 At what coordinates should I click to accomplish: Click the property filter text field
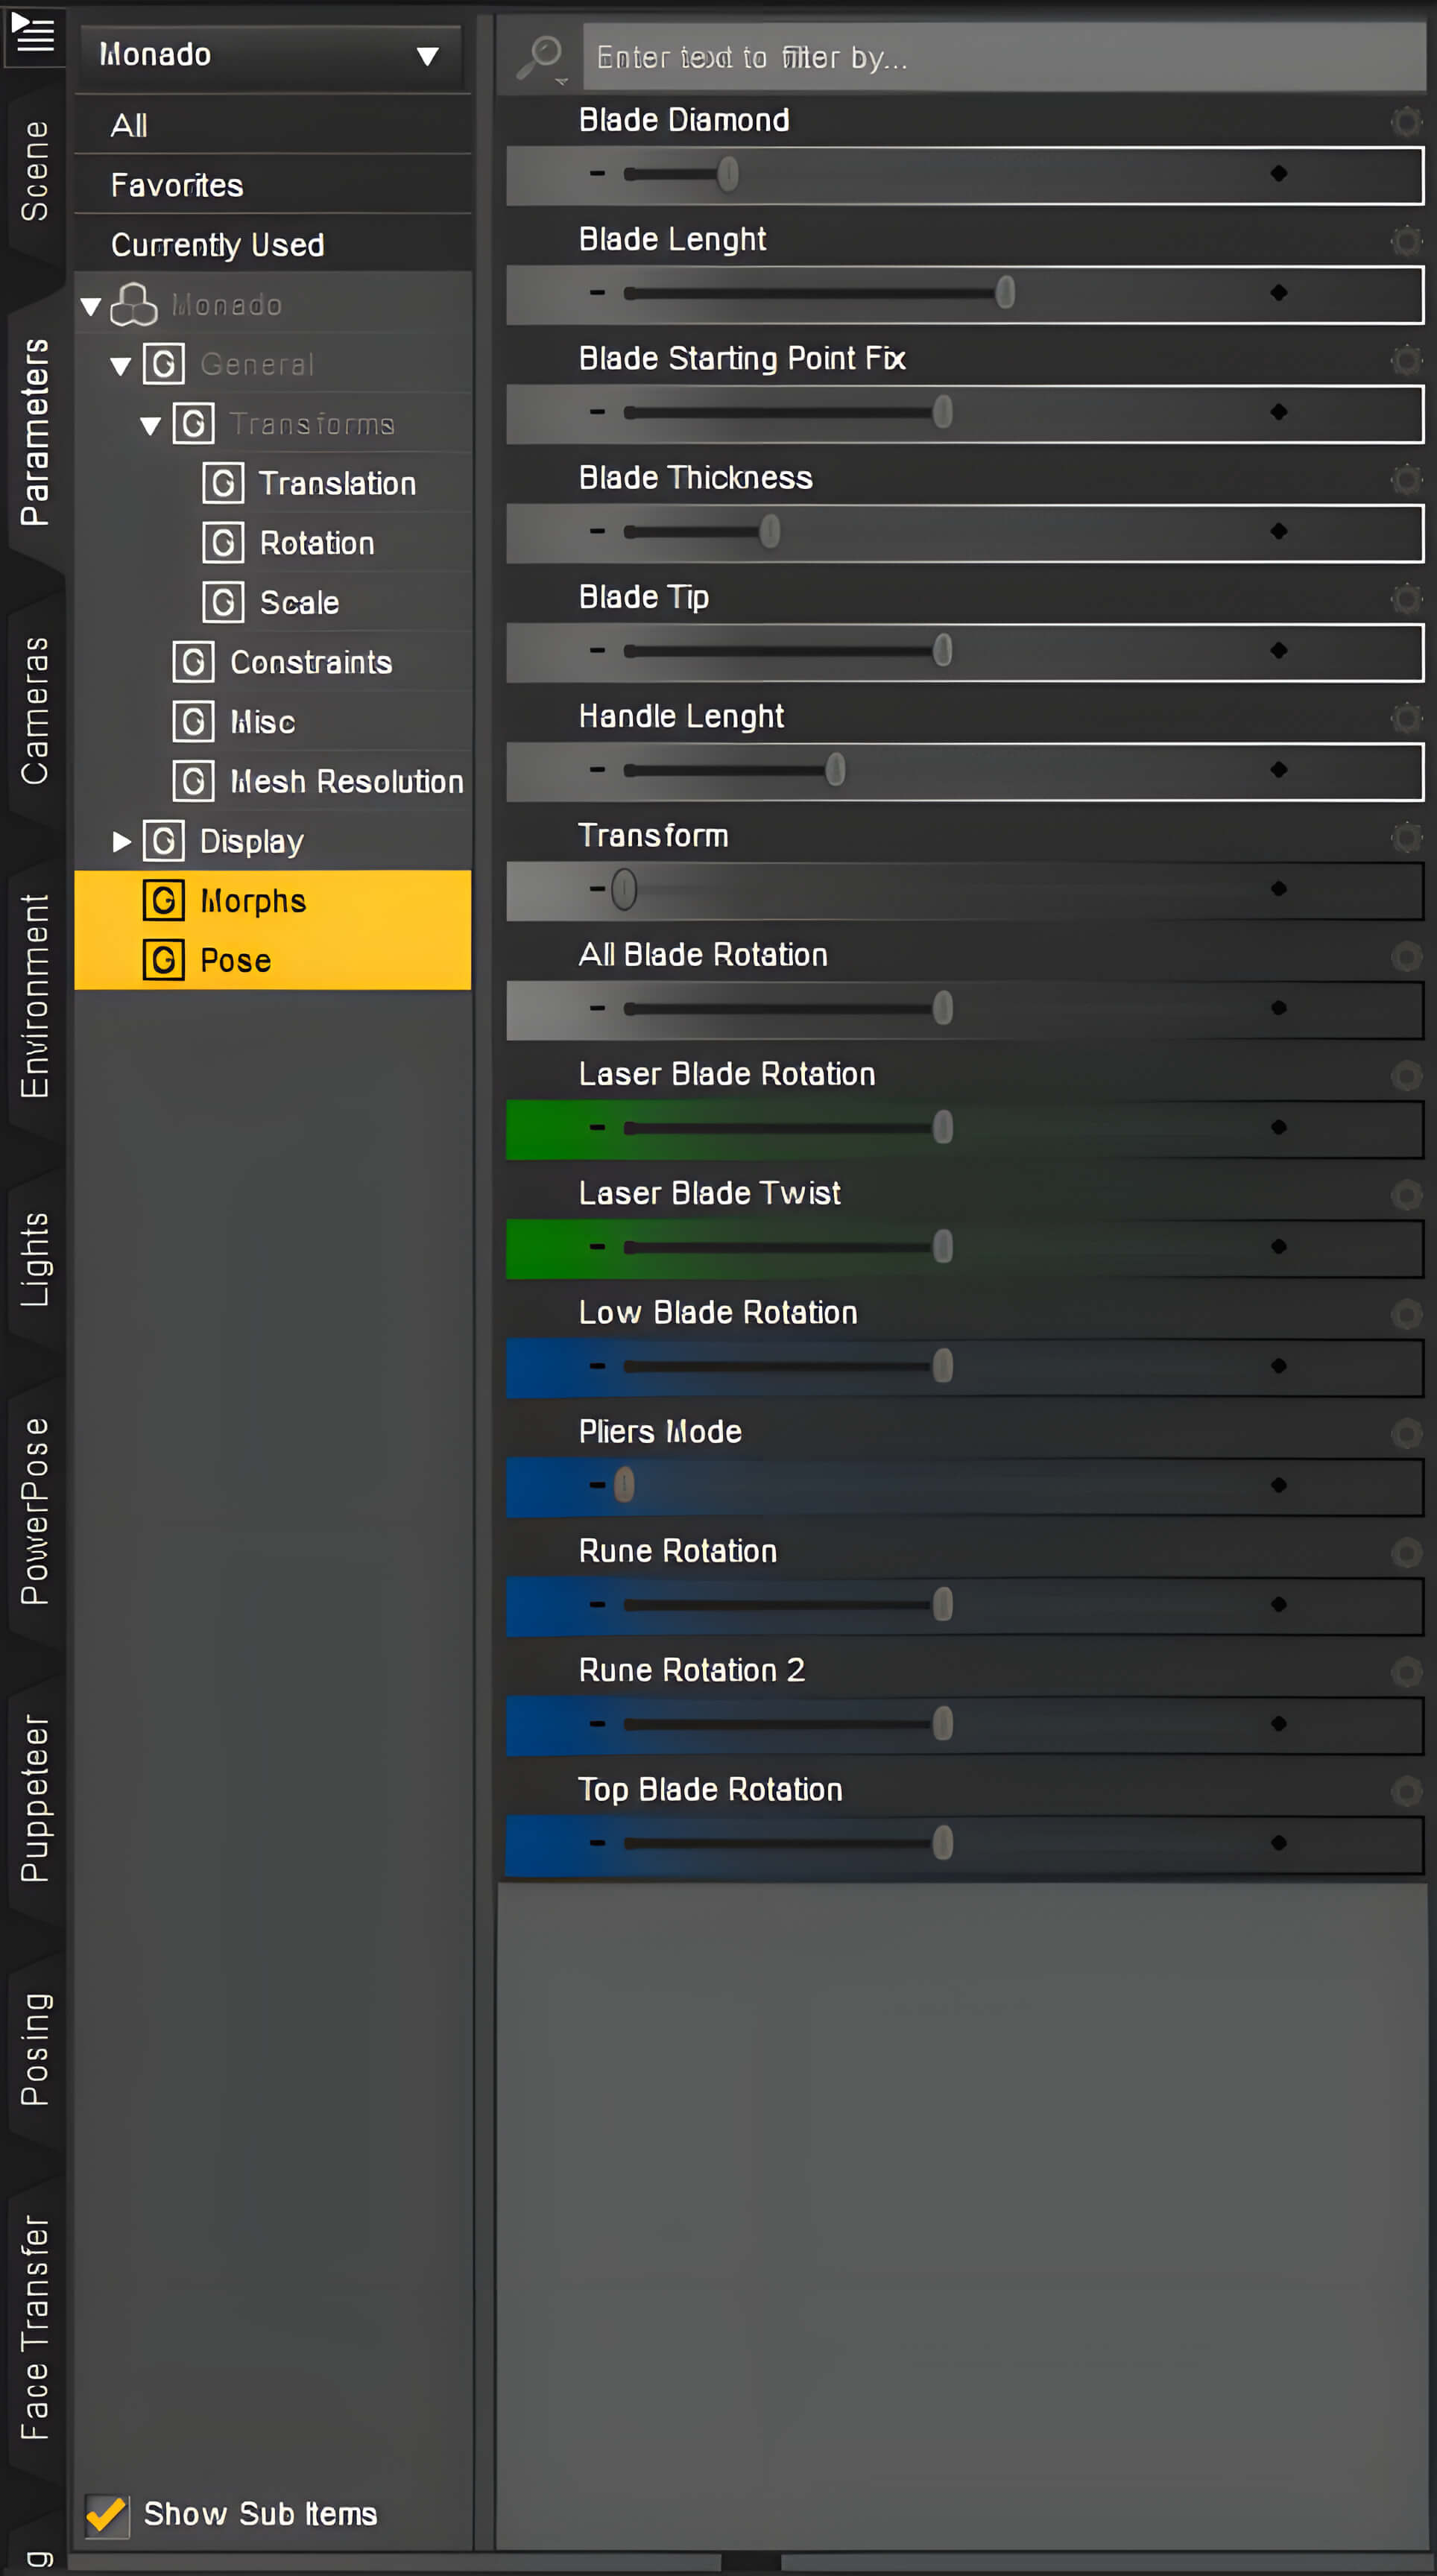pos(1000,58)
